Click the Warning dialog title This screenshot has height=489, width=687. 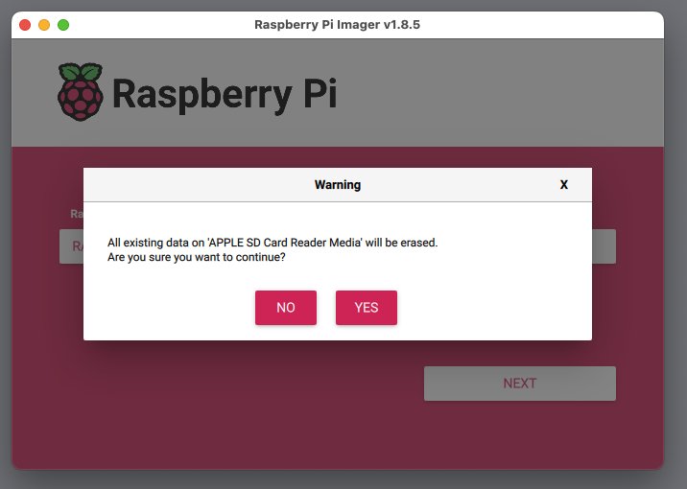(x=338, y=185)
